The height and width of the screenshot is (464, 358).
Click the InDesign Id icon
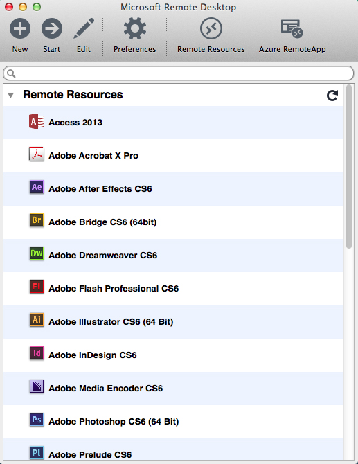(37, 353)
